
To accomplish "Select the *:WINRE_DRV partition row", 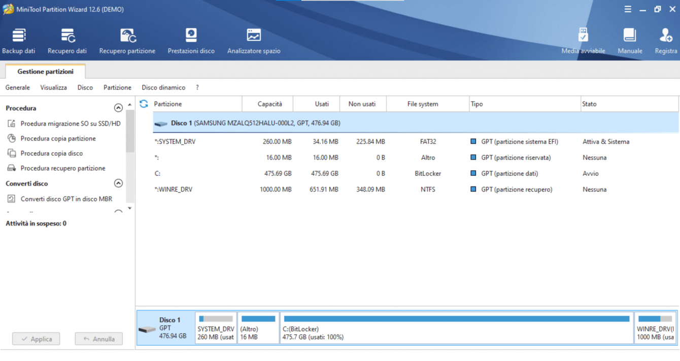I will pos(416,190).
